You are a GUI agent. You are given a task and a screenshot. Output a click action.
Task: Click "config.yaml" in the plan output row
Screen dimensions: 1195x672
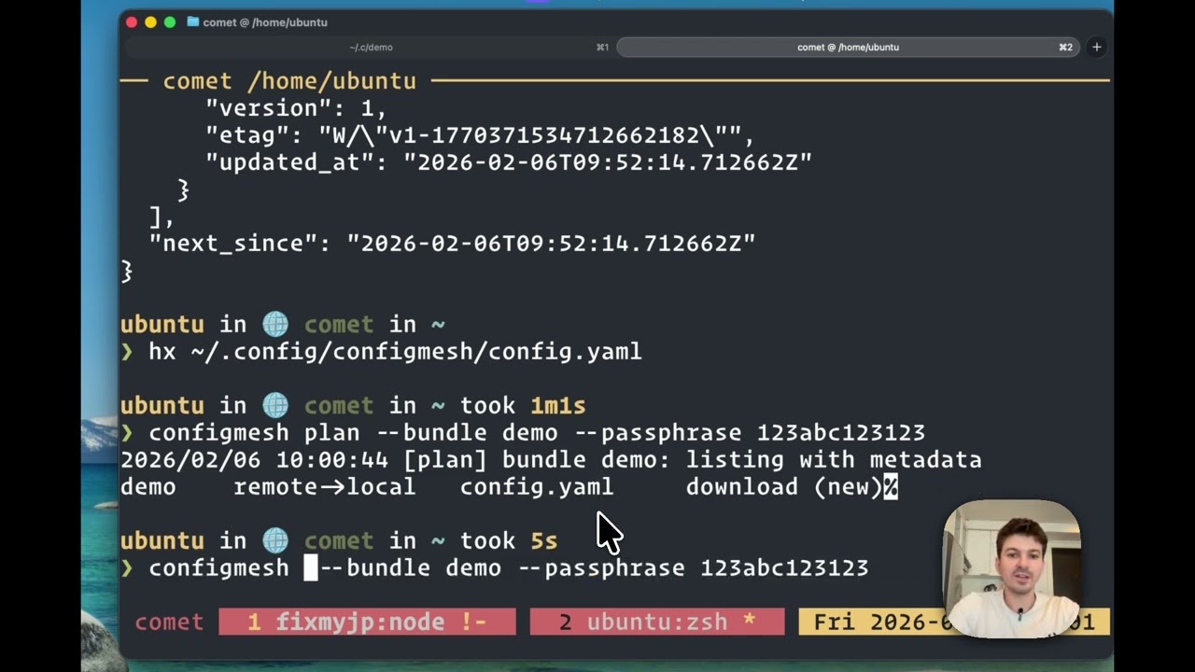pos(537,487)
